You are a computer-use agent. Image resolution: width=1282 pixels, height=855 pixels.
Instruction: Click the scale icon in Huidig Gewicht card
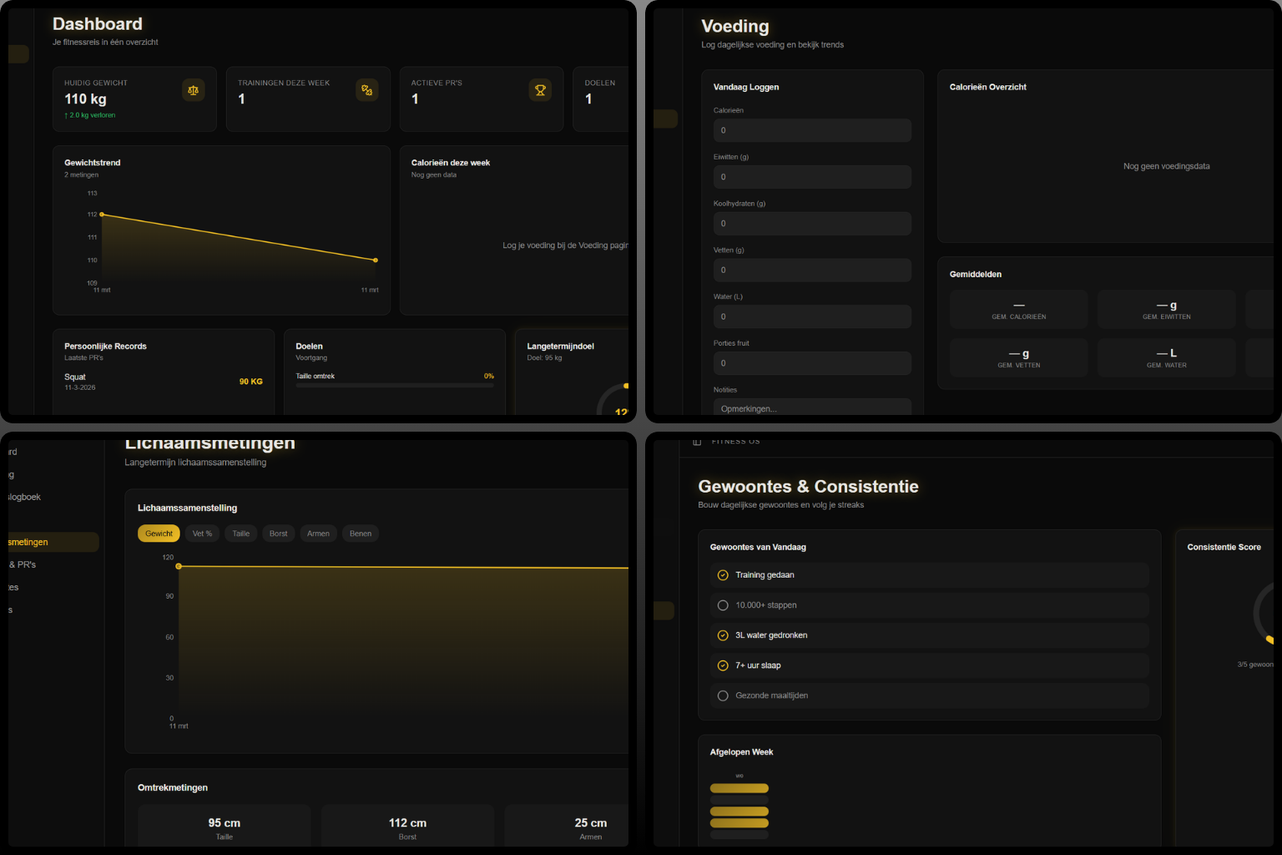tap(193, 90)
